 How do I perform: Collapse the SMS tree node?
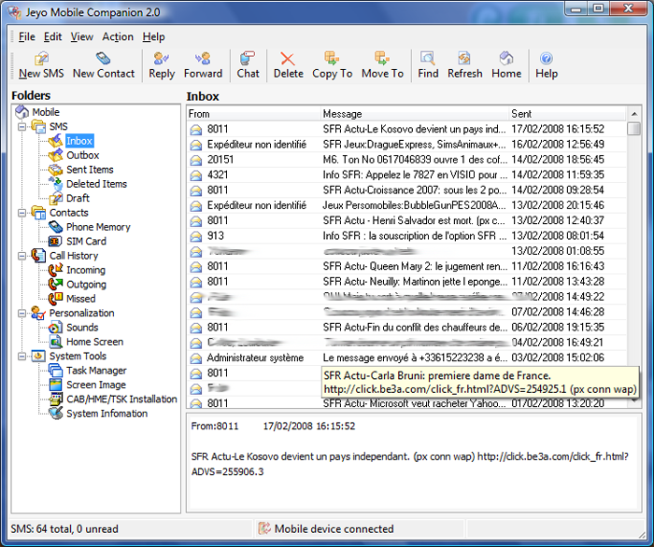(21, 127)
